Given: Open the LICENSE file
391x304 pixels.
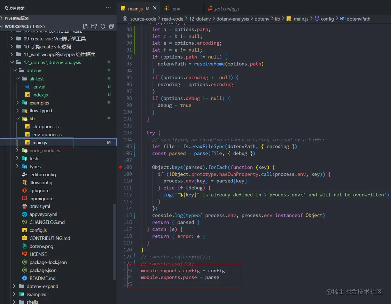Looking at the screenshot, I should 38,254.
